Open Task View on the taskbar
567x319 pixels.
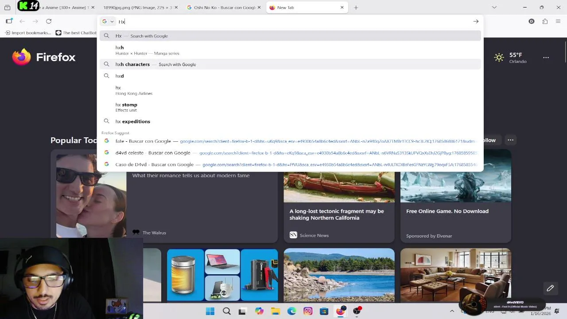242,311
